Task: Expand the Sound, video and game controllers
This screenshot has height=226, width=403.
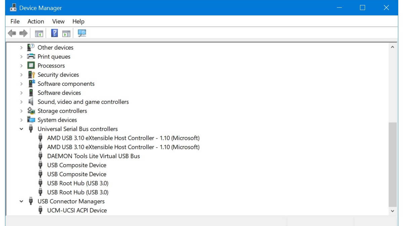Action: coord(21,102)
